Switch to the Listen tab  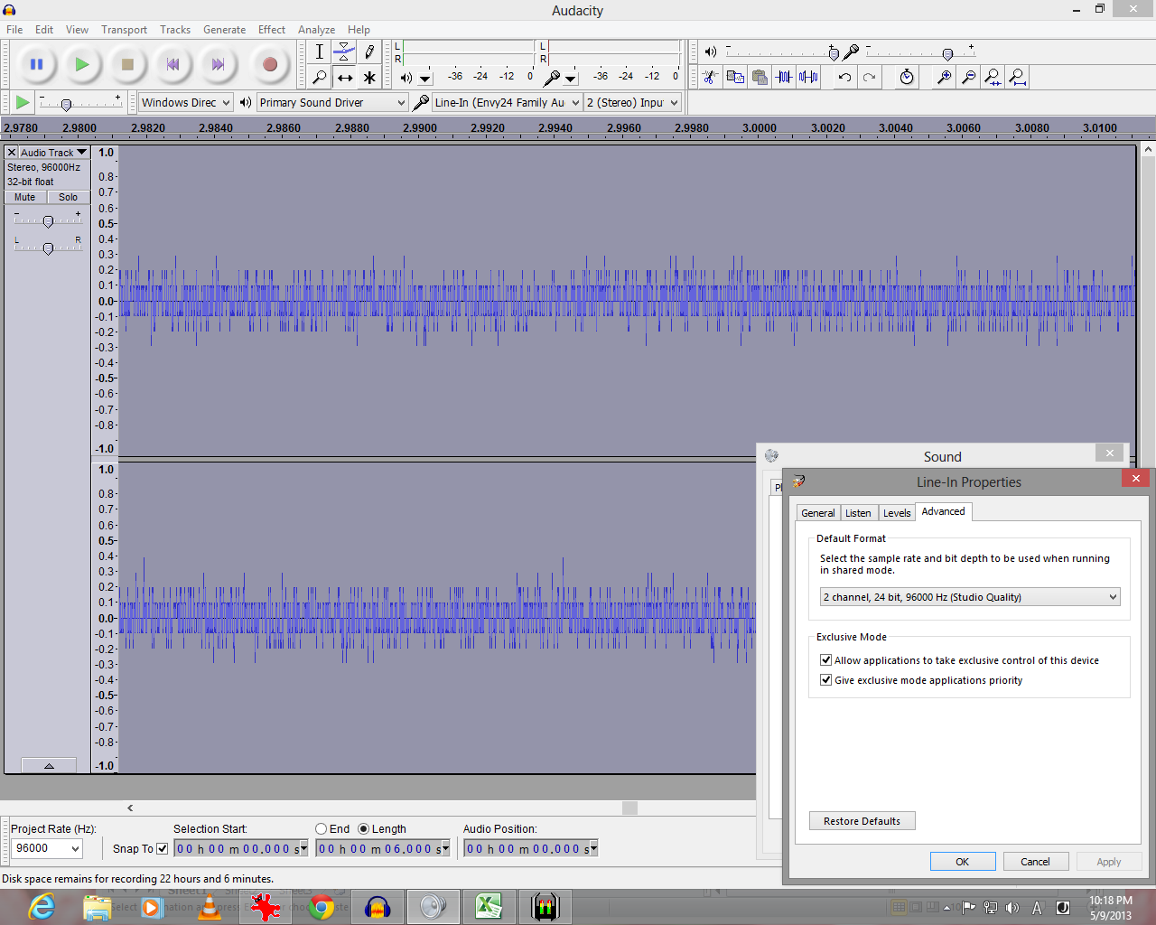tap(858, 513)
